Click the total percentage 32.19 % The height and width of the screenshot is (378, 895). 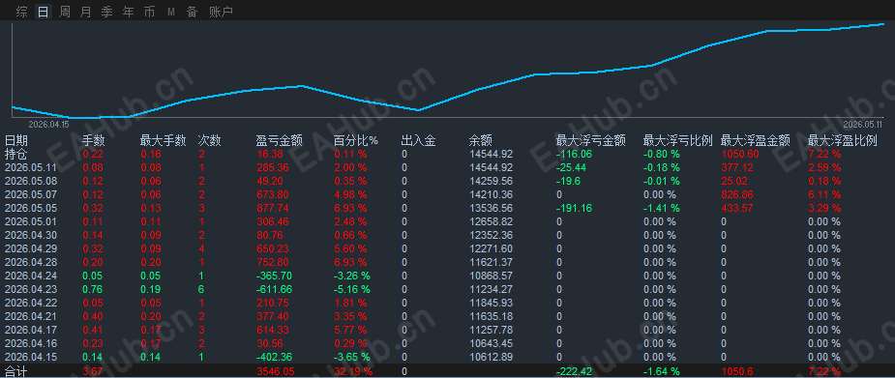[353, 372]
